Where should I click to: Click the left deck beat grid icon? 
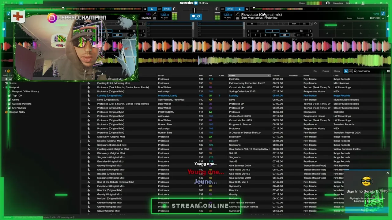(x=155, y=18)
